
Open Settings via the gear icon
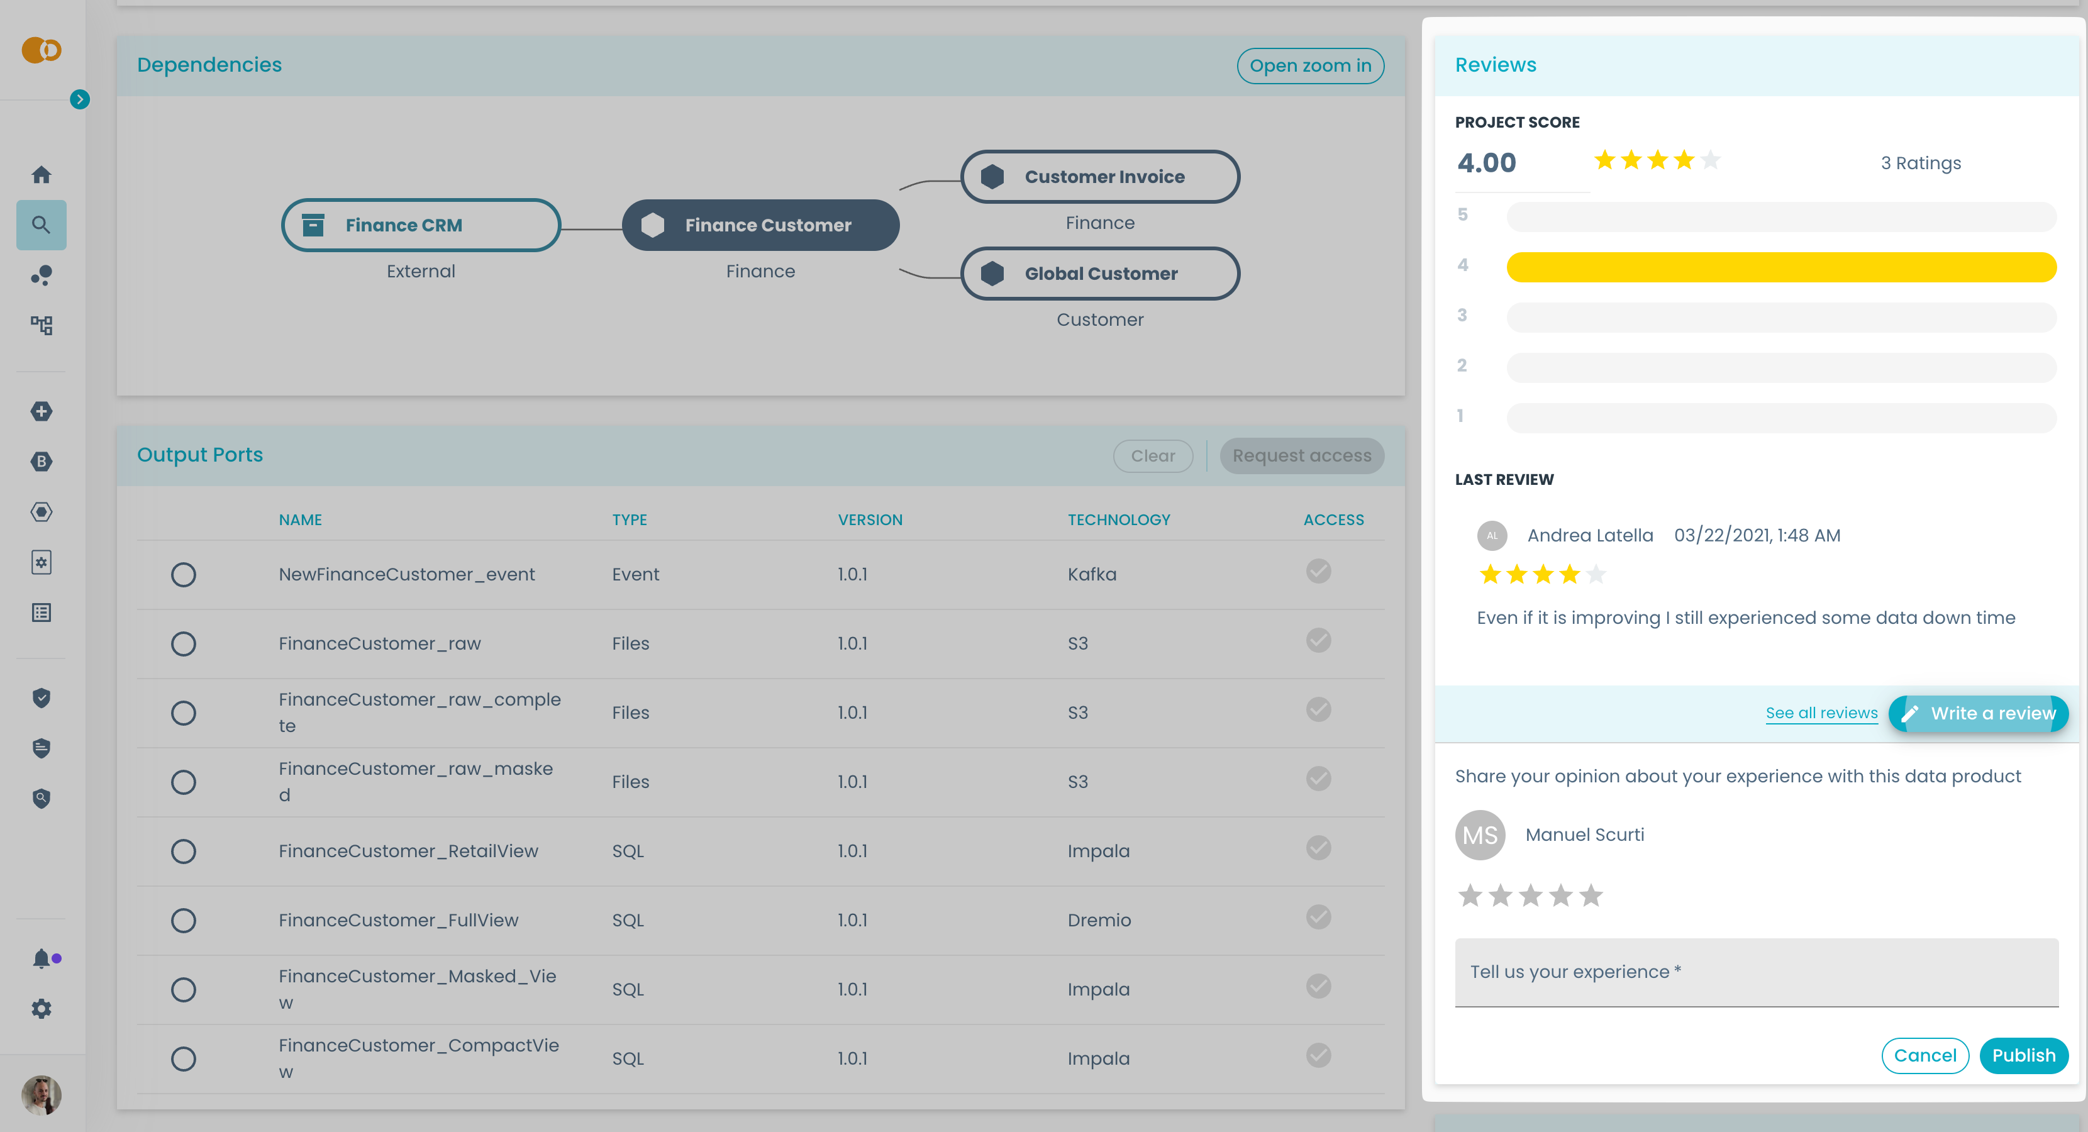[40, 1009]
